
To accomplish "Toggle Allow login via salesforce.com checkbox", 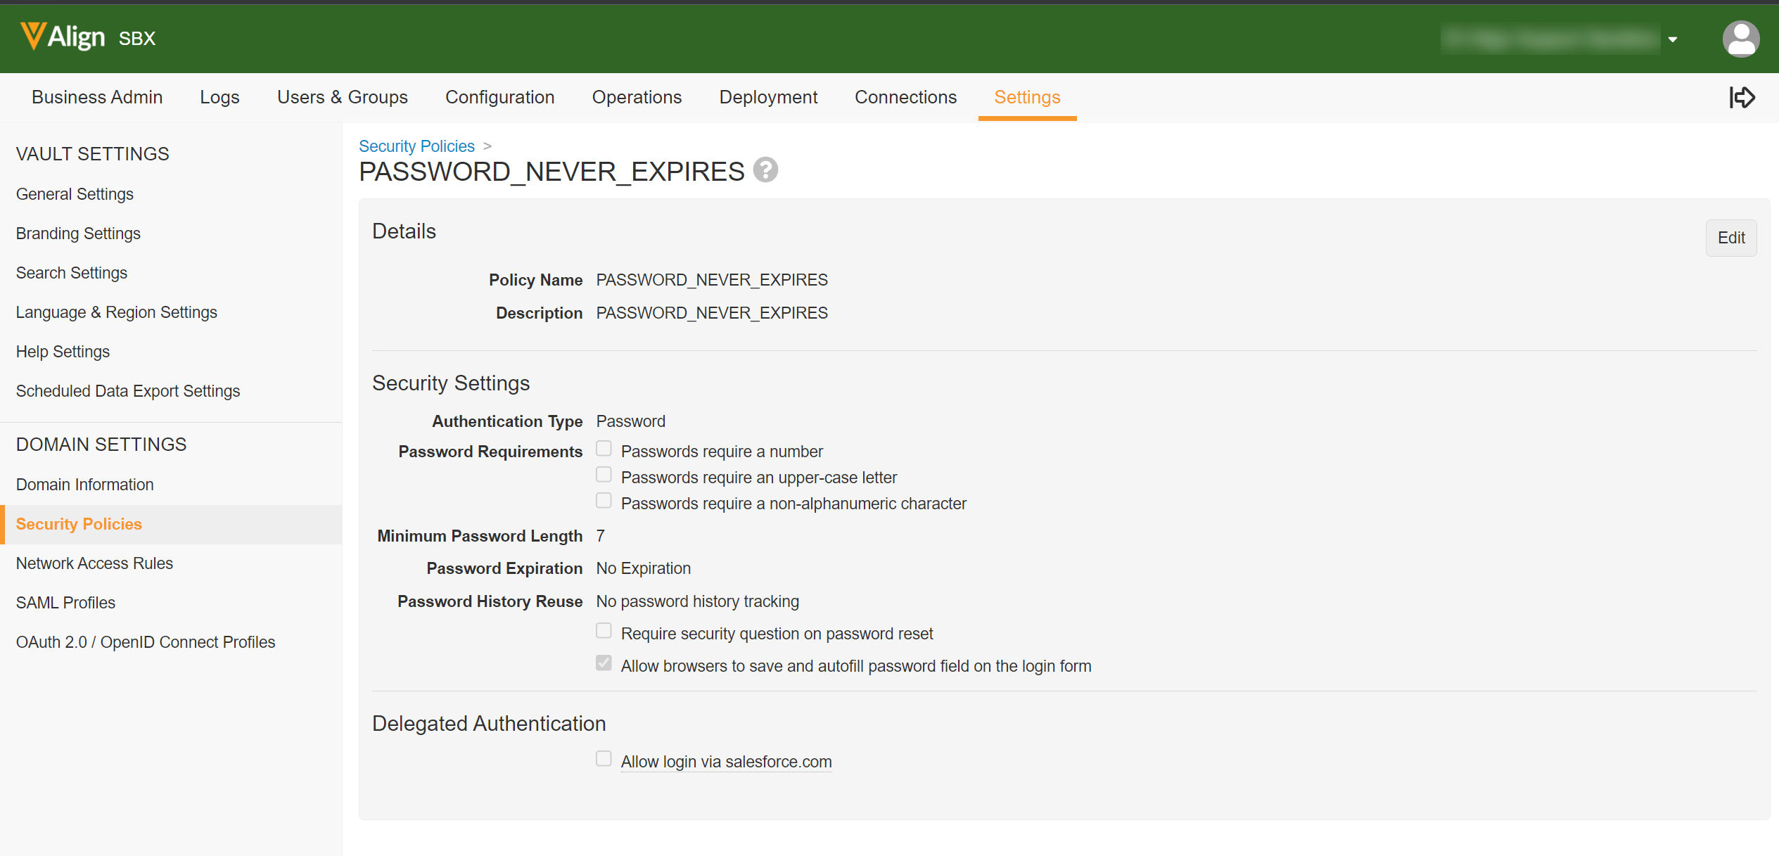I will (x=604, y=759).
